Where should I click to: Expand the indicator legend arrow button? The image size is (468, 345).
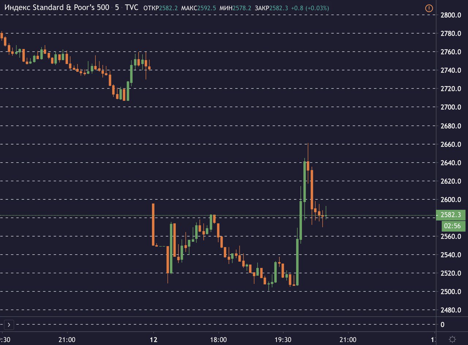coord(8,324)
